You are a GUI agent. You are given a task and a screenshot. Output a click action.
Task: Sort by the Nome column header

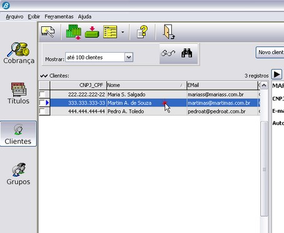pos(146,85)
